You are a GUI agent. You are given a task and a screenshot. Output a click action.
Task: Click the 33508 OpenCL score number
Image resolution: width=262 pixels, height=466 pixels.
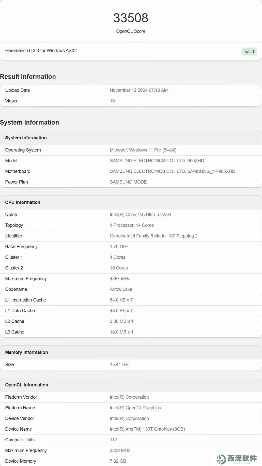tap(131, 18)
